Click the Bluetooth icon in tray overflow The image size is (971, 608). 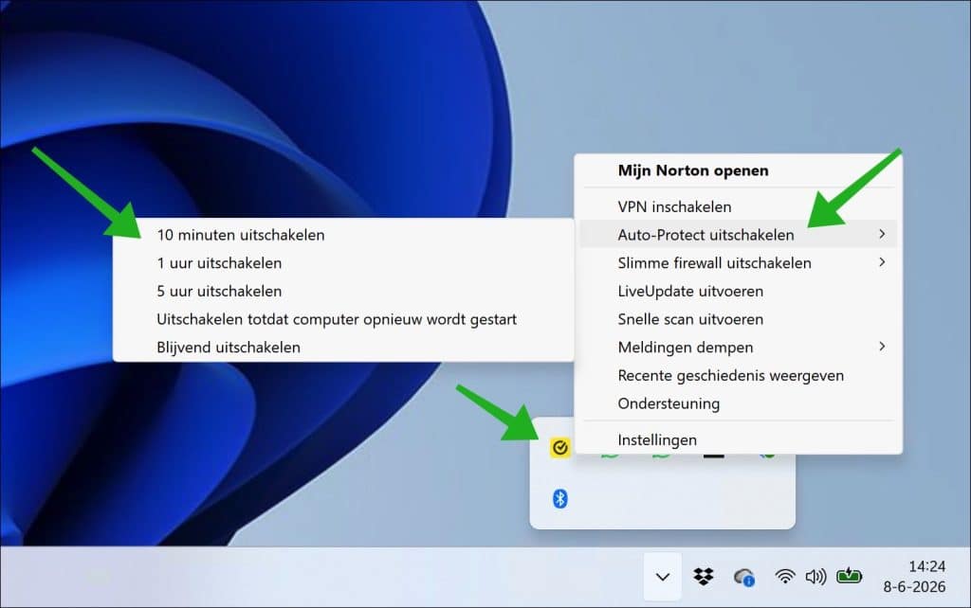(559, 498)
